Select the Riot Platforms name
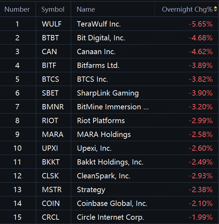The height and width of the screenshot is (224, 219). coord(101,121)
